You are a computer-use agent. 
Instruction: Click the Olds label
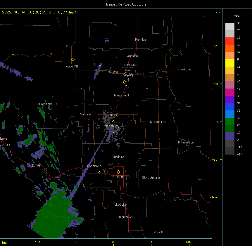point(113,115)
